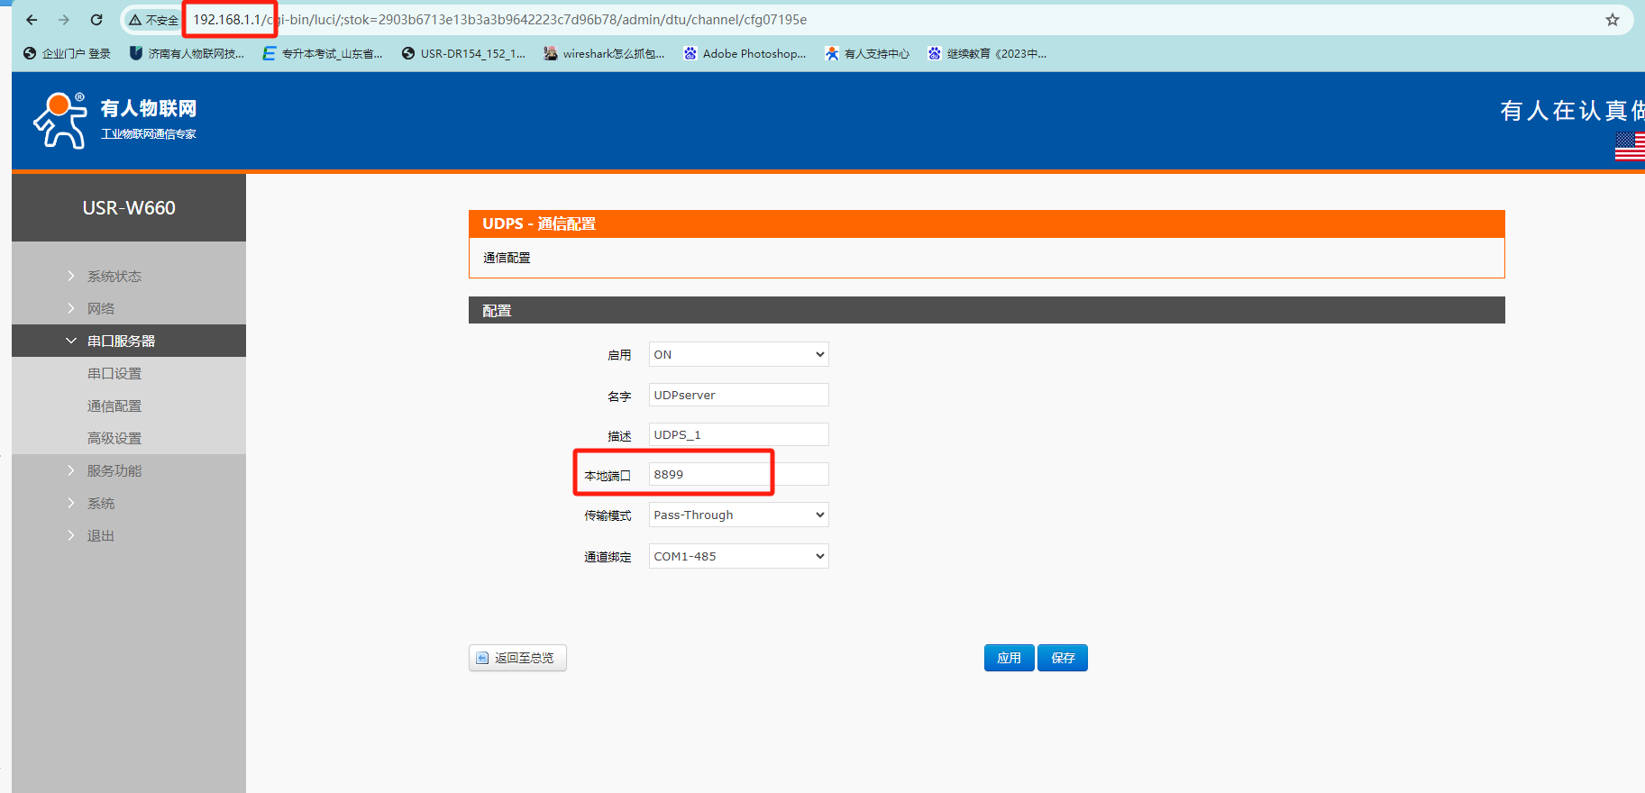Reload the page with refresh icon
Viewport: 1645px width, 793px height.
[96, 20]
